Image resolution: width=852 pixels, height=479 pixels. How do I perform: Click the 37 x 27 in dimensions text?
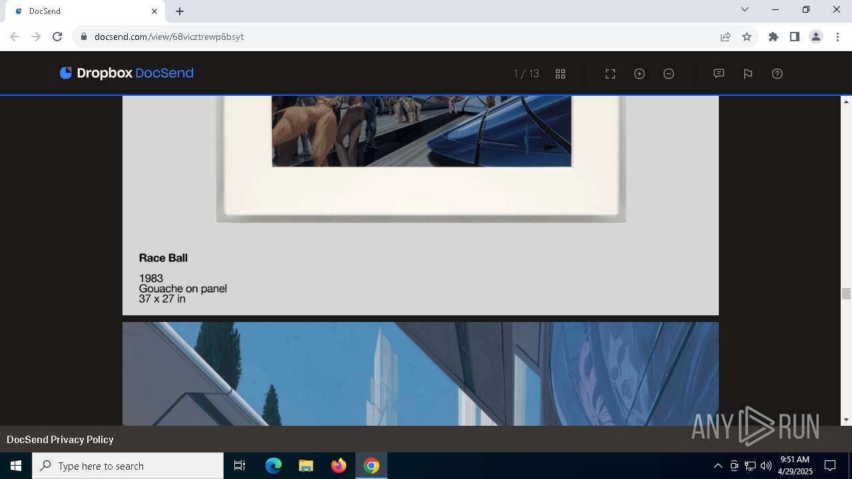(x=162, y=299)
